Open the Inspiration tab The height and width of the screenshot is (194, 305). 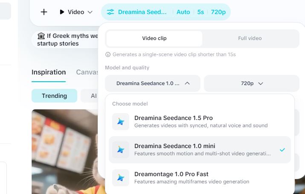coord(49,72)
